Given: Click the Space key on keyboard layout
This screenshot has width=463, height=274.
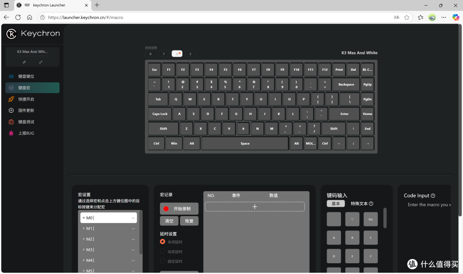Looking at the screenshot, I should point(245,144).
